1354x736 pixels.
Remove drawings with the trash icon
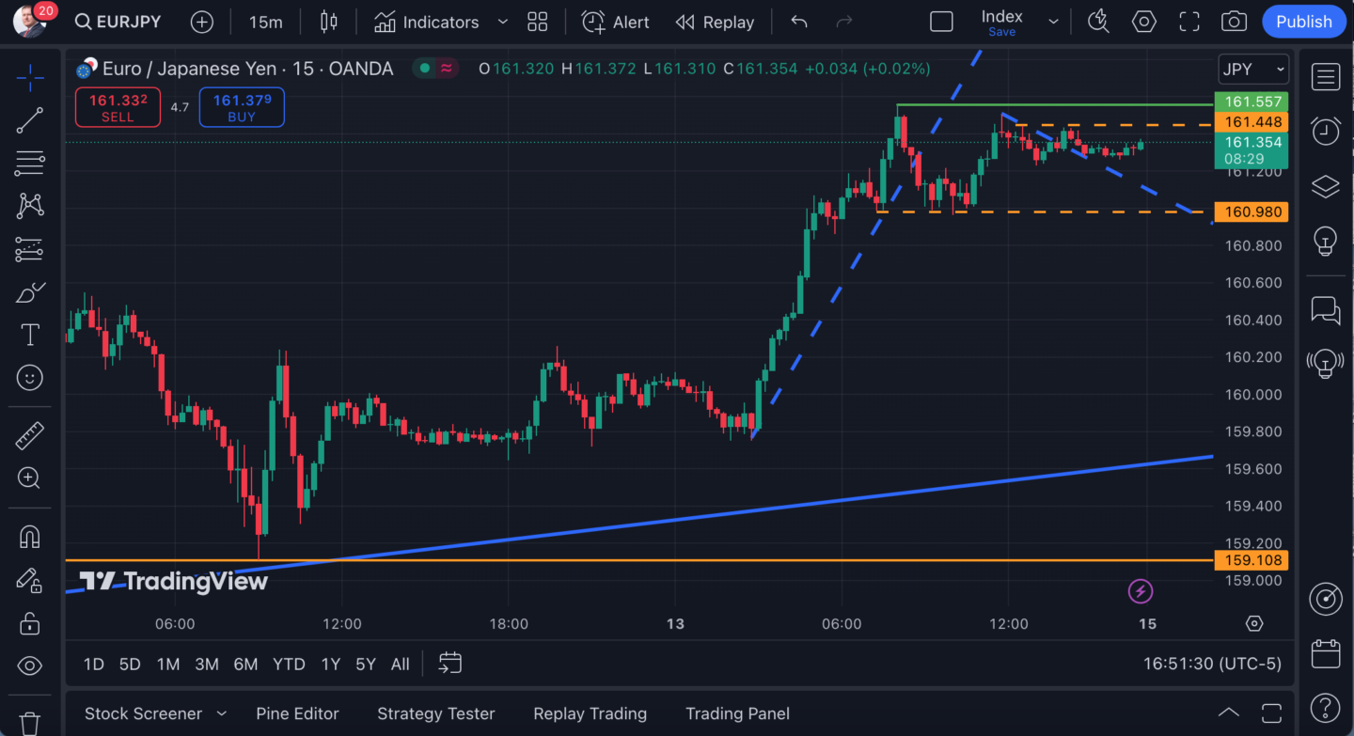coord(30,723)
